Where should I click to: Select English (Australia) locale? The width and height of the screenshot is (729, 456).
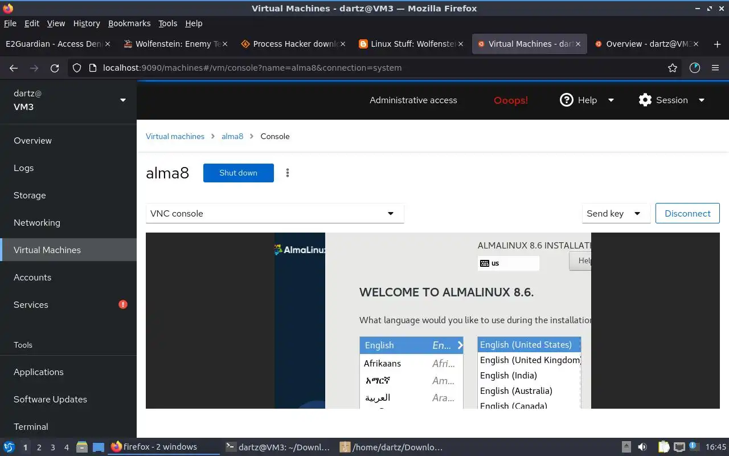point(529,390)
